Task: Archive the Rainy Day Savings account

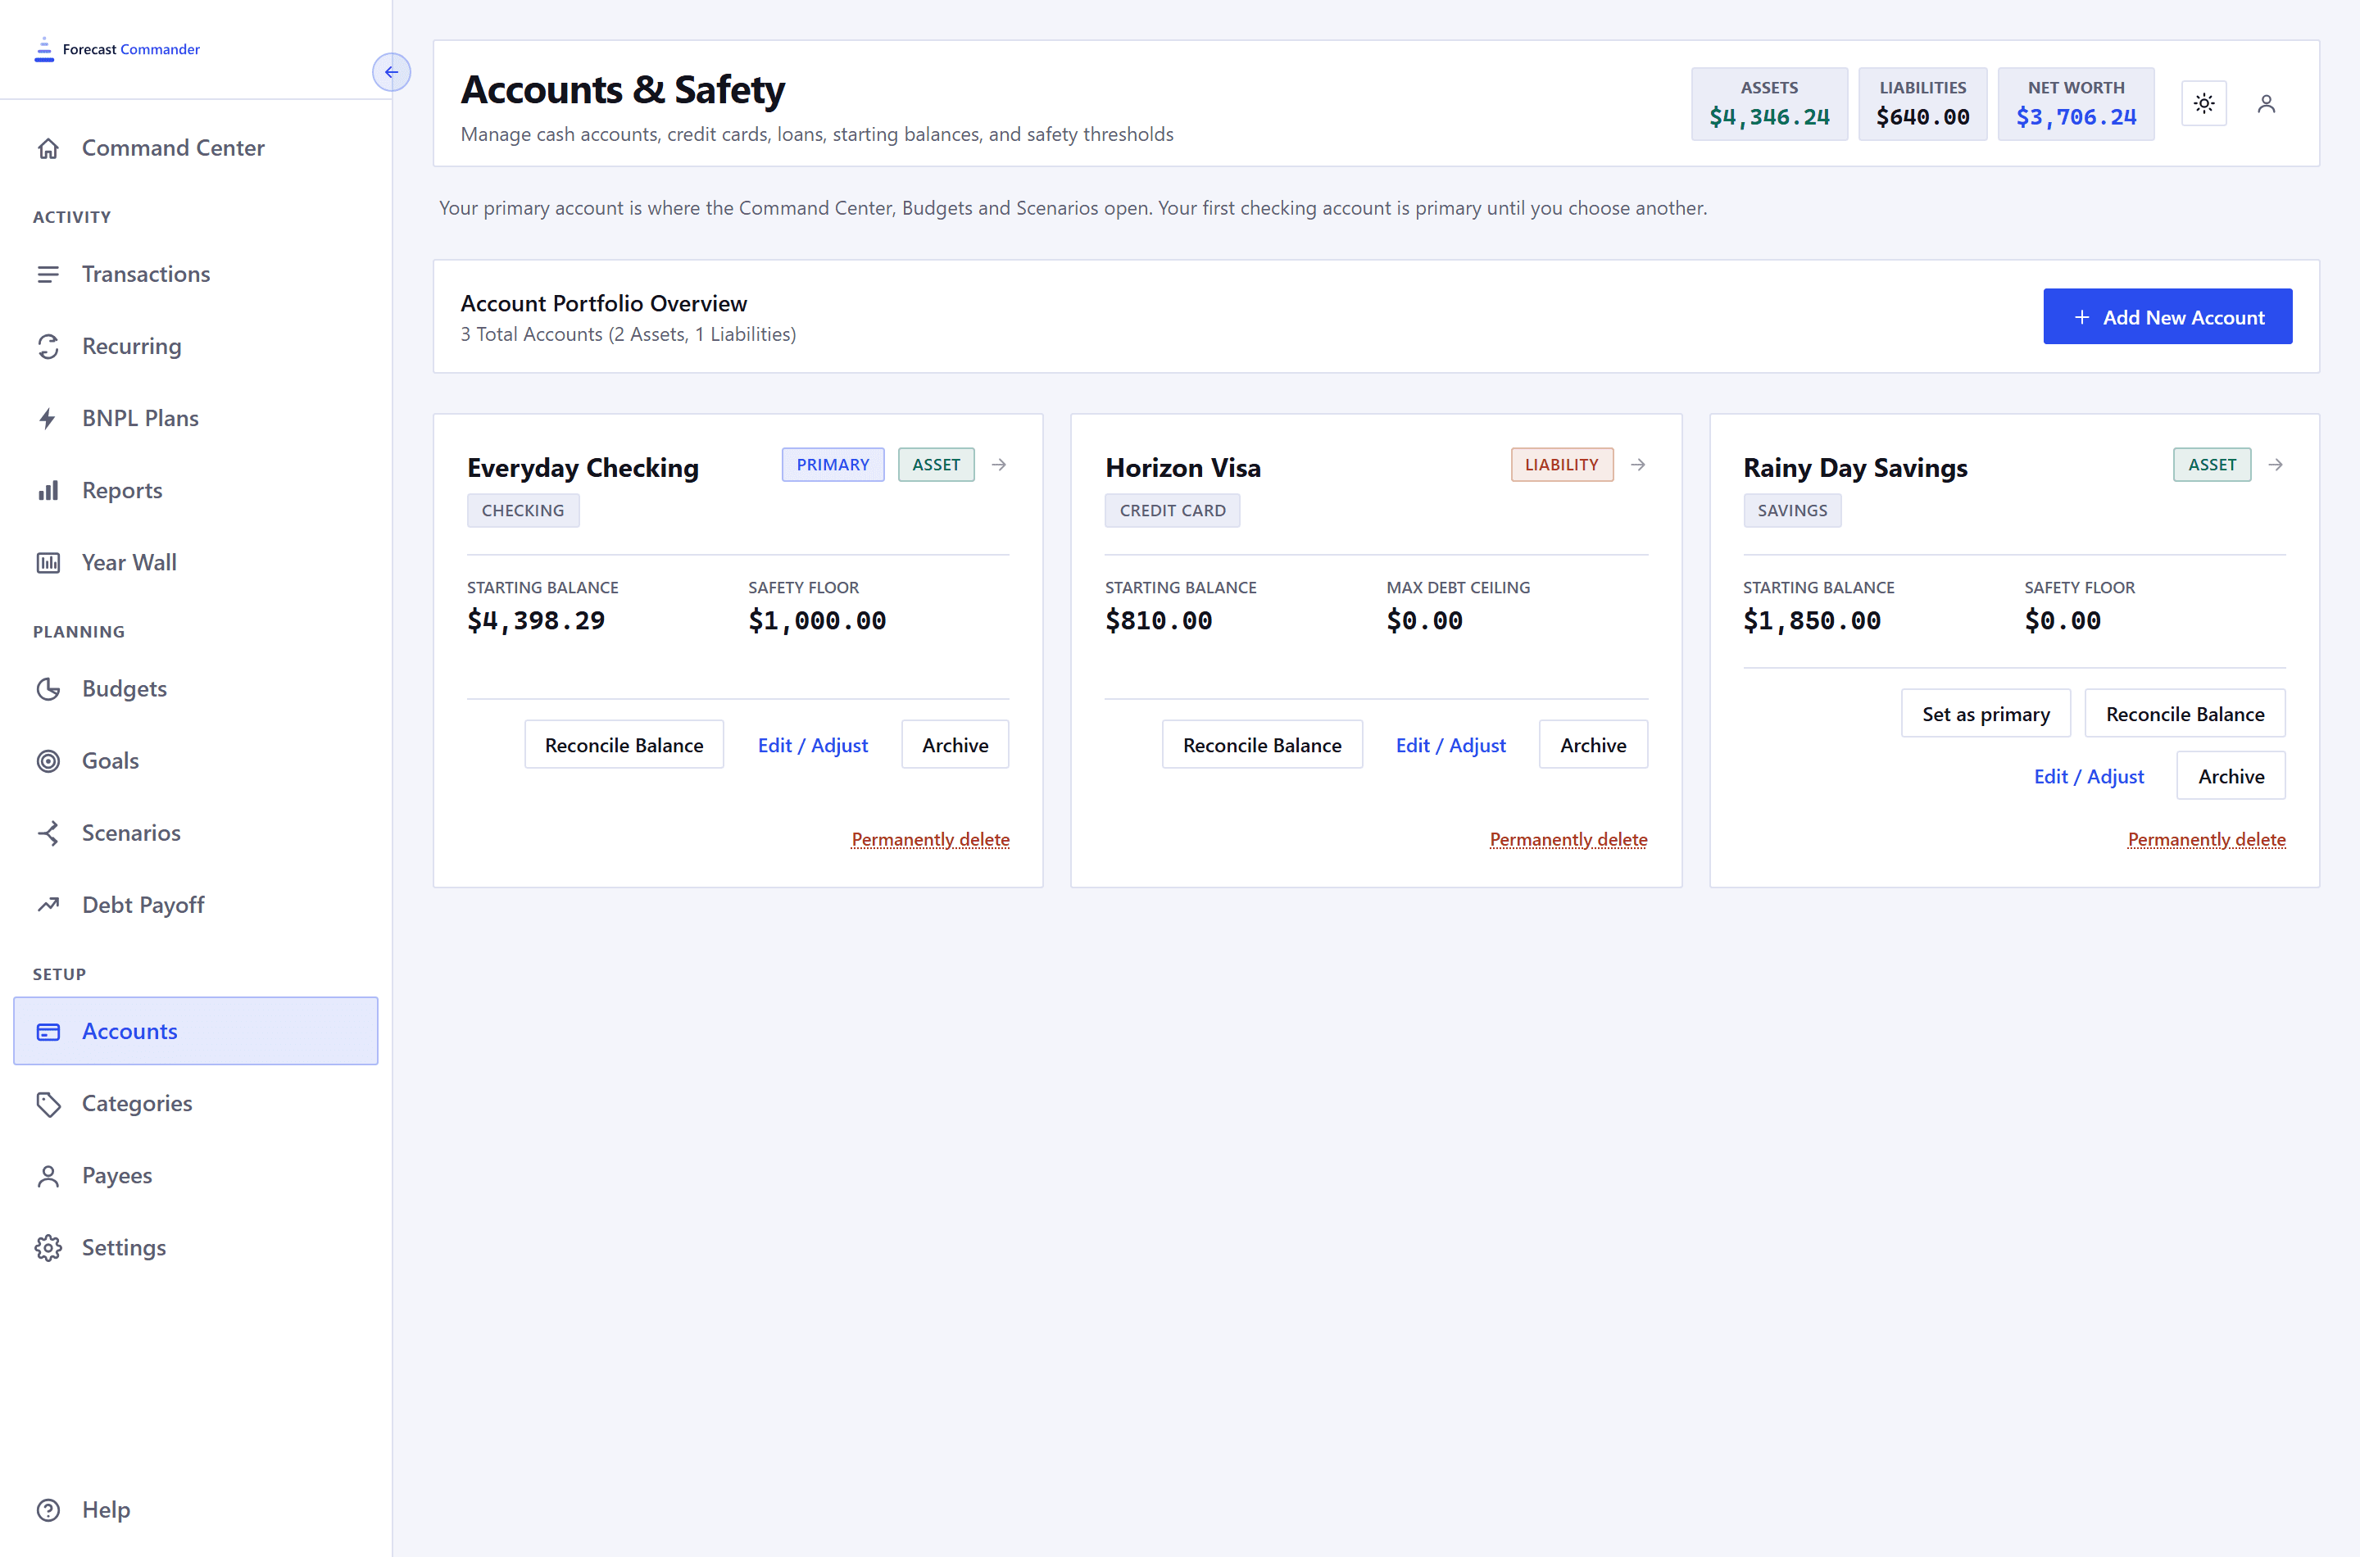Action: click(x=2231, y=777)
